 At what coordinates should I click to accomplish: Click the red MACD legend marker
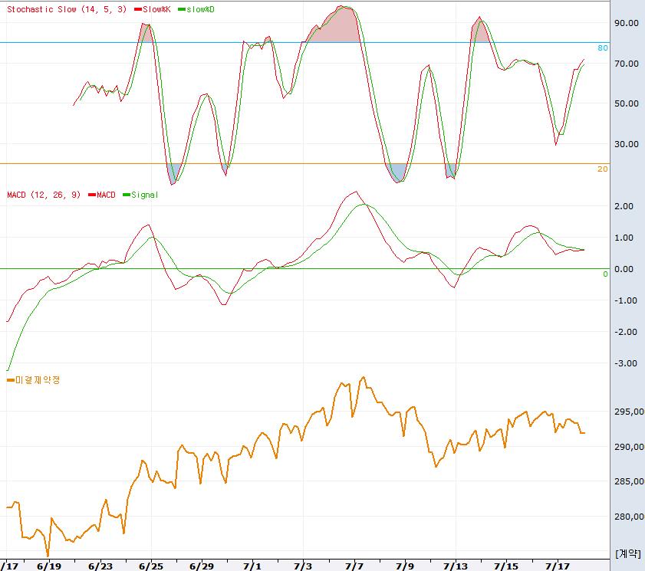click(x=92, y=195)
